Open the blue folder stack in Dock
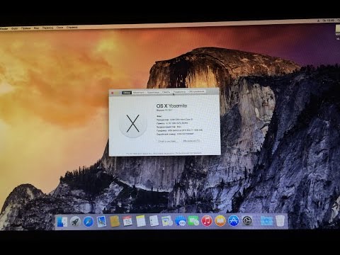The image size is (340, 255). point(266,221)
